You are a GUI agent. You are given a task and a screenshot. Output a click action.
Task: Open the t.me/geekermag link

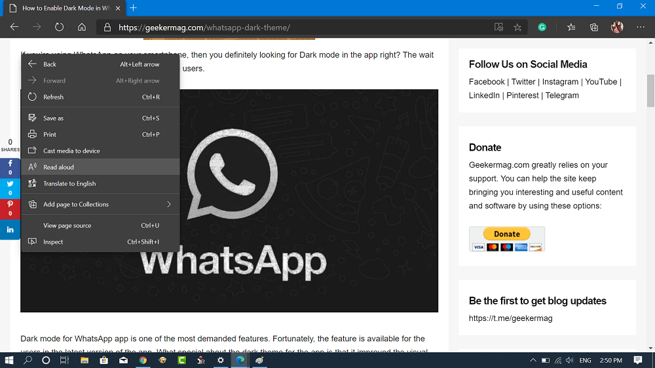point(510,318)
